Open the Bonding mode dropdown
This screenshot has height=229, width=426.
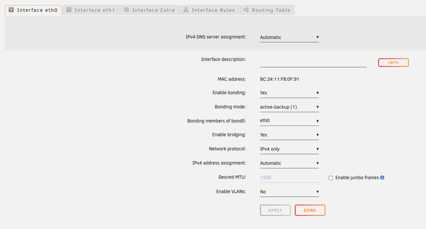(x=289, y=107)
